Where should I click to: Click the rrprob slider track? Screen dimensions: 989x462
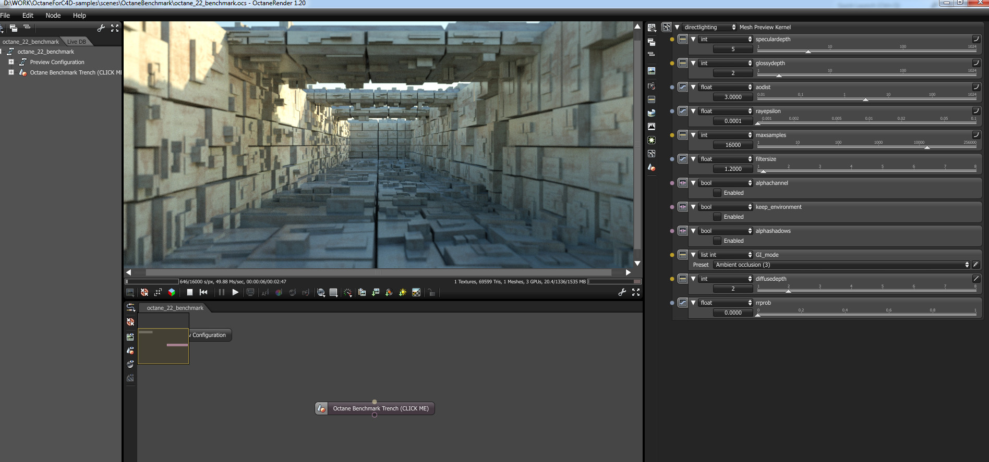867,315
